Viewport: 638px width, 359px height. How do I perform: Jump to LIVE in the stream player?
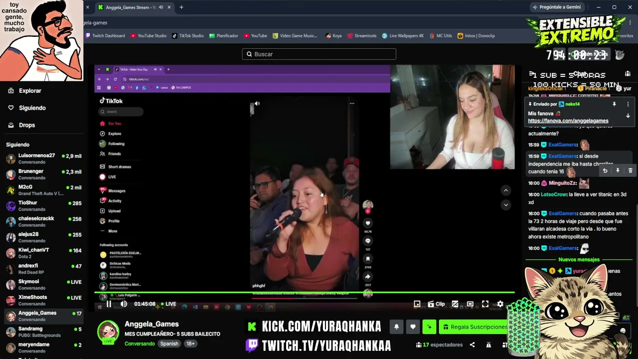click(168, 304)
